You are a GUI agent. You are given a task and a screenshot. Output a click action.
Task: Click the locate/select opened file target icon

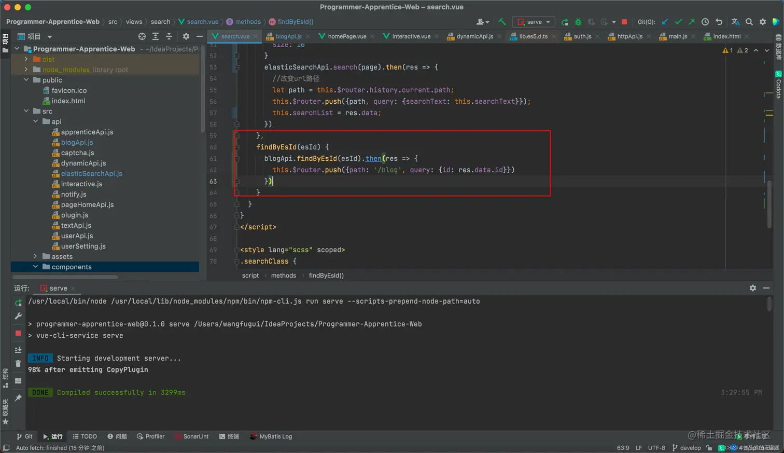click(142, 36)
